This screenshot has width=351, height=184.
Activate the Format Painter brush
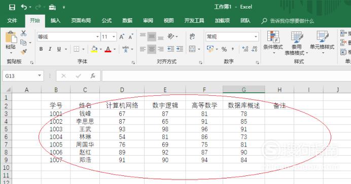pos(23,52)
